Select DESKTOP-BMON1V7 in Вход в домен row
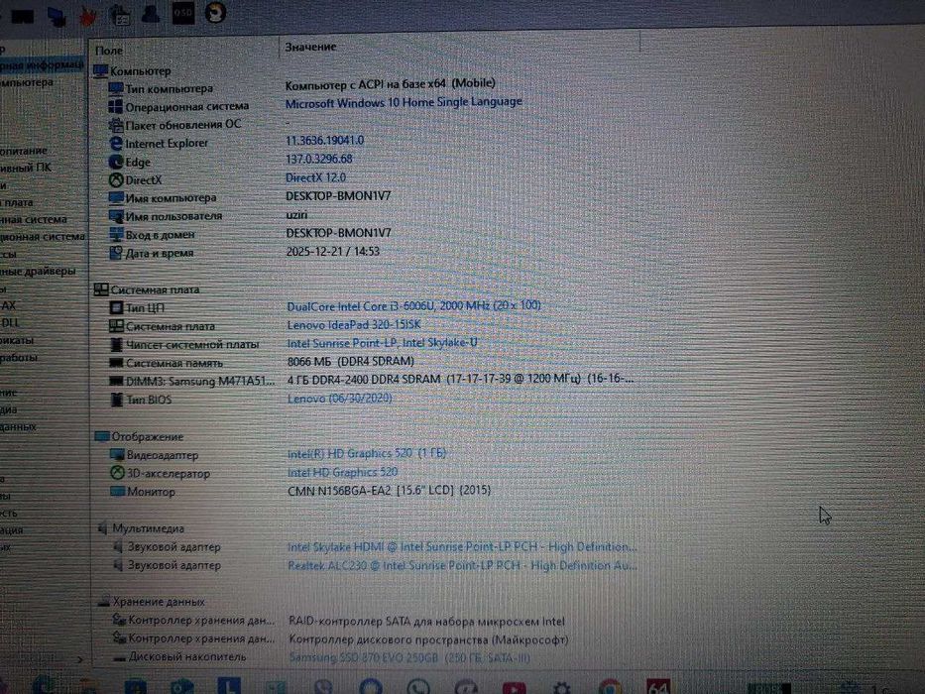 click(x=339, y=233)
